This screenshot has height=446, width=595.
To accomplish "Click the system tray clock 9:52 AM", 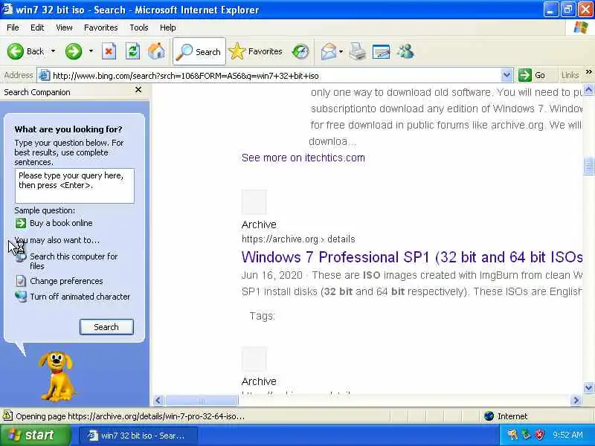I will pos(567,435).
